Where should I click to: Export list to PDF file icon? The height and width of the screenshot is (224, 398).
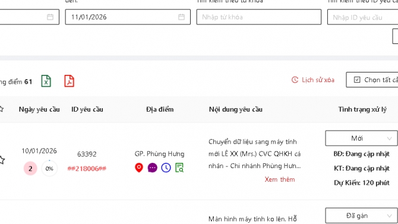click(x=69, y=81)
